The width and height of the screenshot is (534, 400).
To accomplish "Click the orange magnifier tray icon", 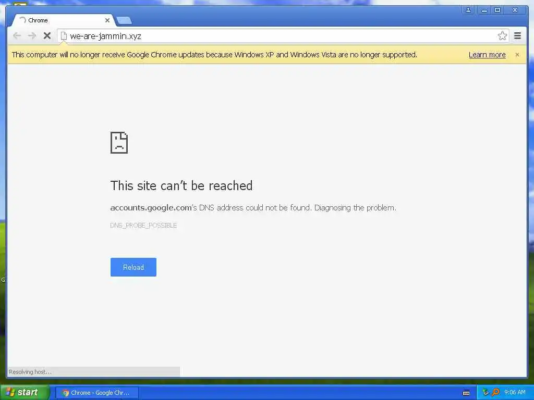I will point(496,392).
